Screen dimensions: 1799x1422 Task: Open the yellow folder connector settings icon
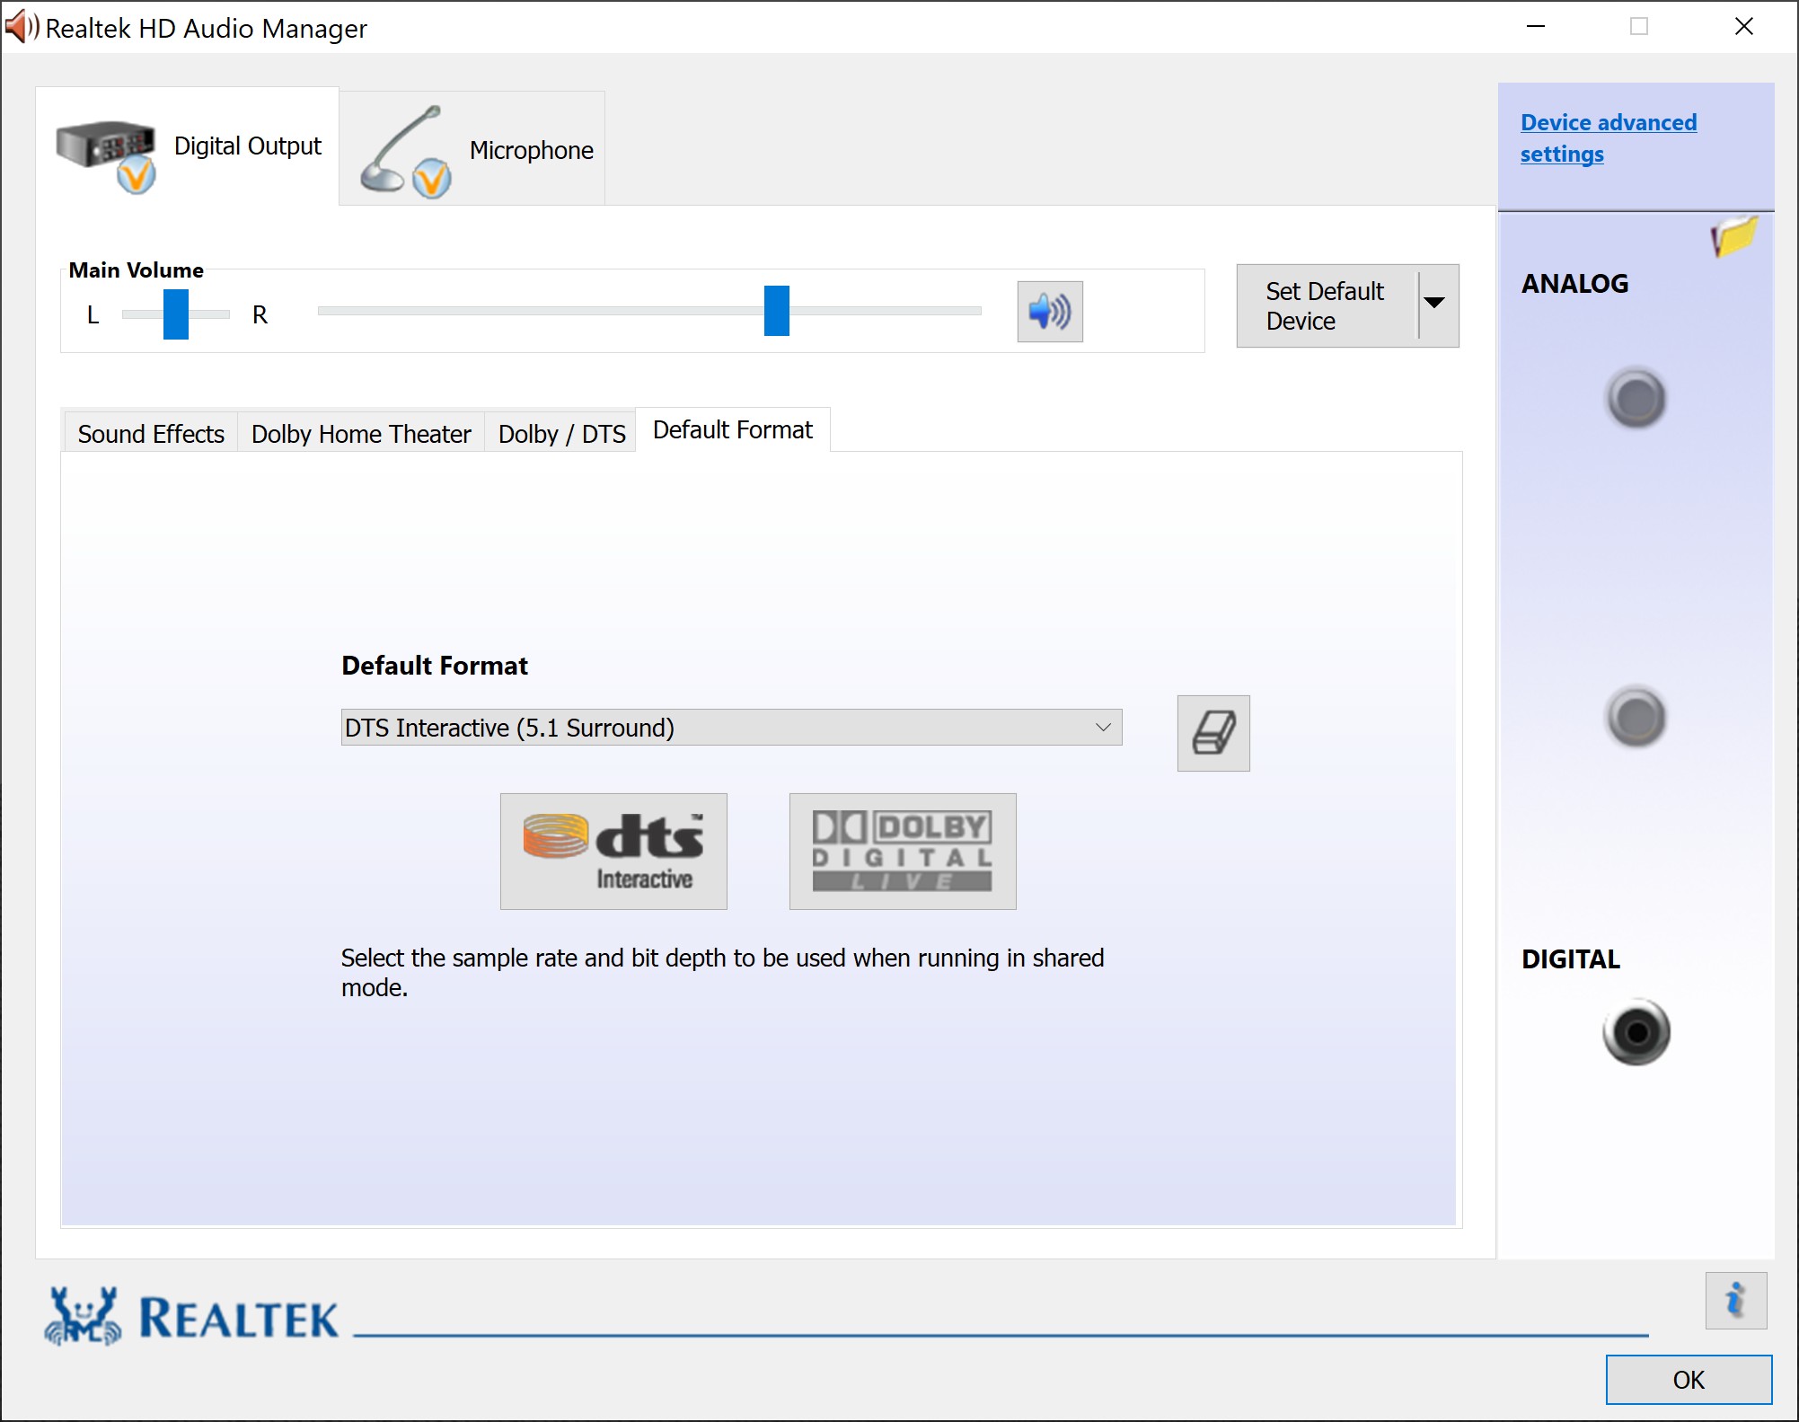click(x=1733, y=236)
